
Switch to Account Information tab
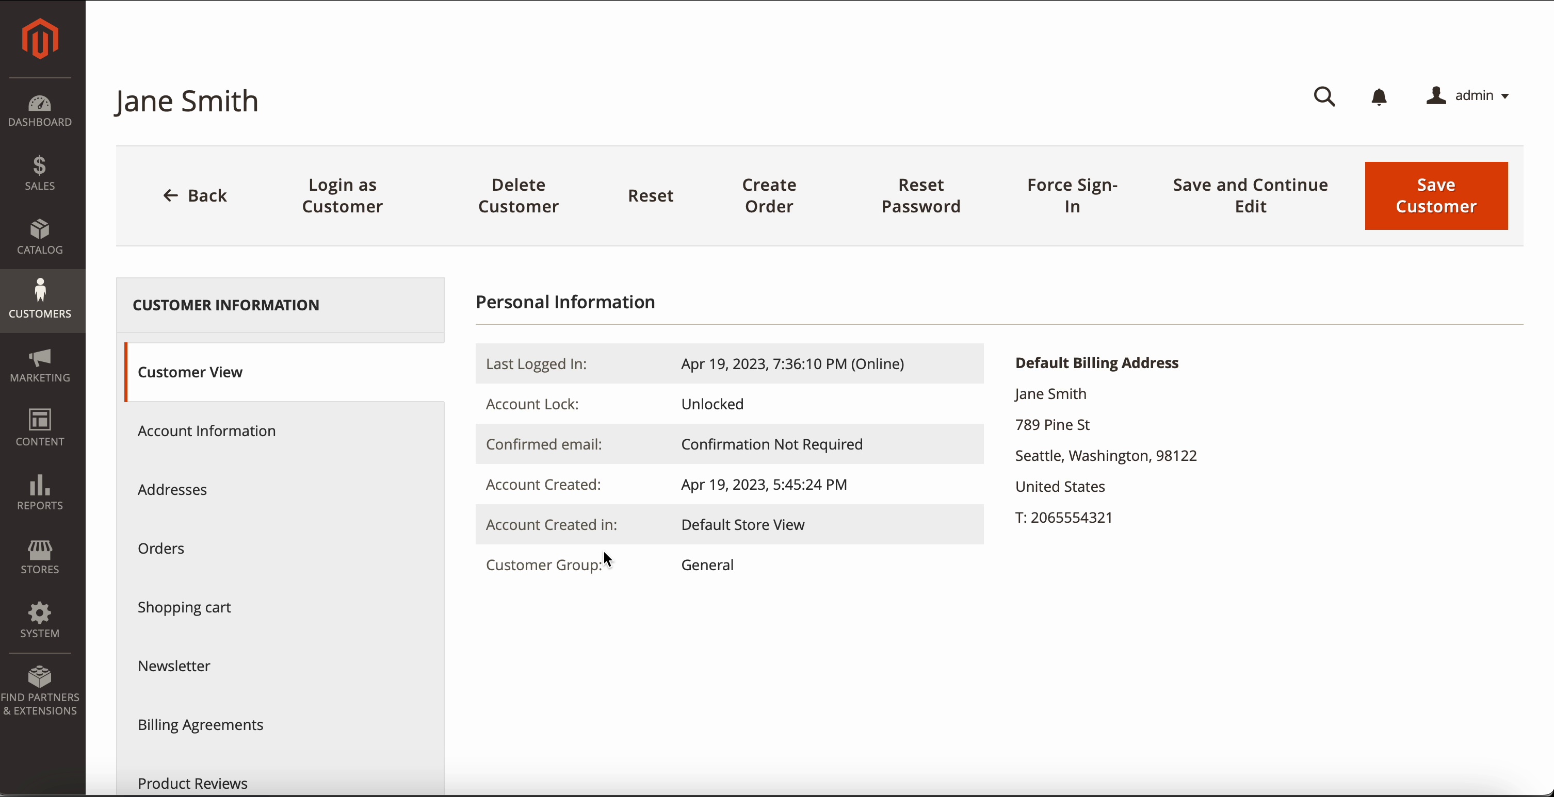[x=206, y=431]
